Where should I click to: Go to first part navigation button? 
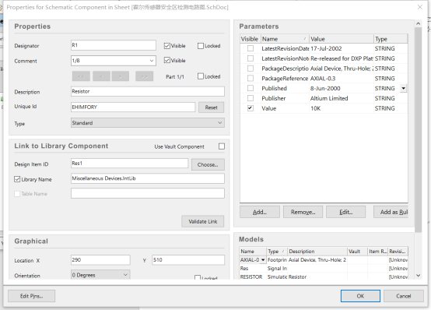[x=81, y=76]
